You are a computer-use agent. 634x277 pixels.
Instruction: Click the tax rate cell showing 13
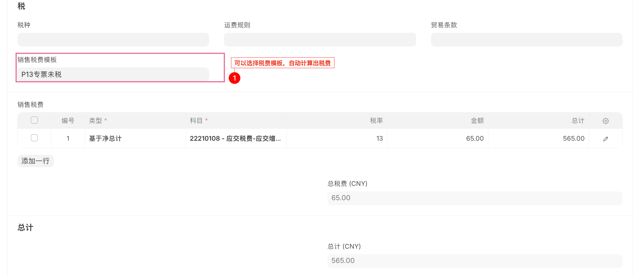337,138
